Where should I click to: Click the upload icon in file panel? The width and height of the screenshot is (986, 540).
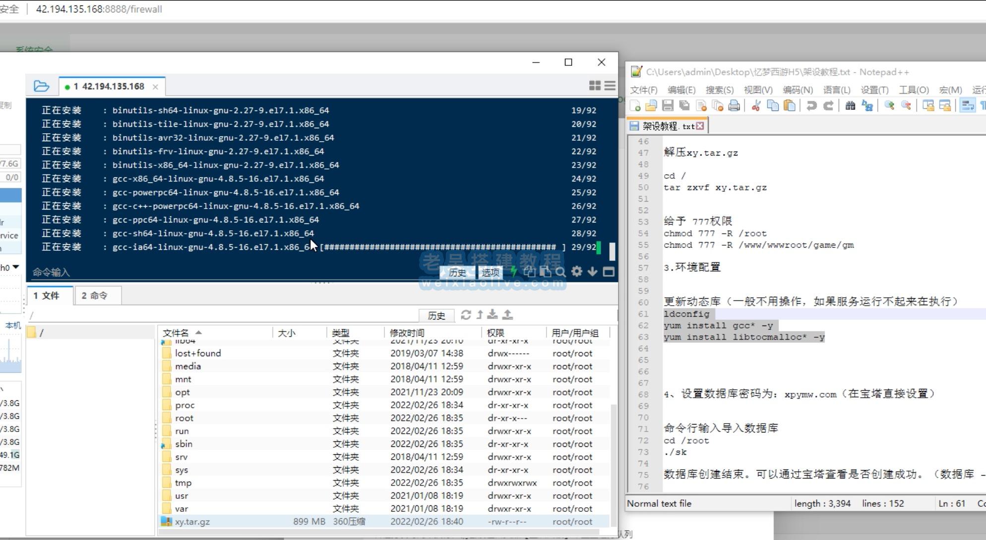click(x=507, y=315)
